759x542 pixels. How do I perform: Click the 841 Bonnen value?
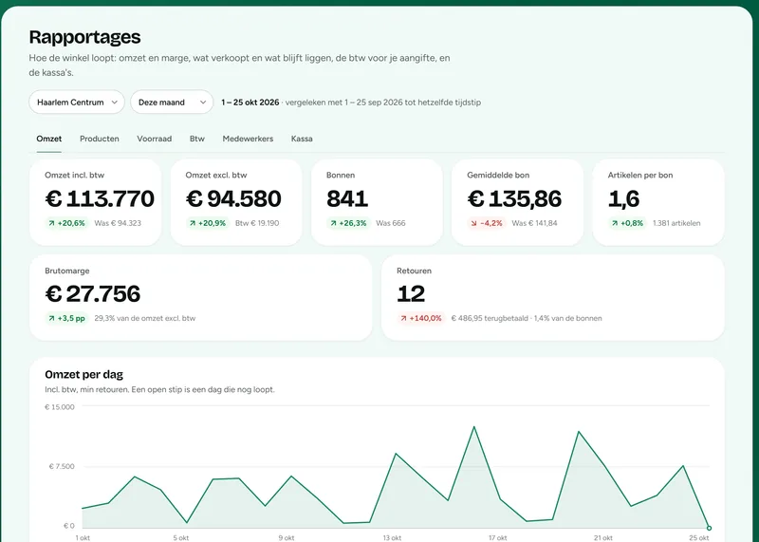347,198
